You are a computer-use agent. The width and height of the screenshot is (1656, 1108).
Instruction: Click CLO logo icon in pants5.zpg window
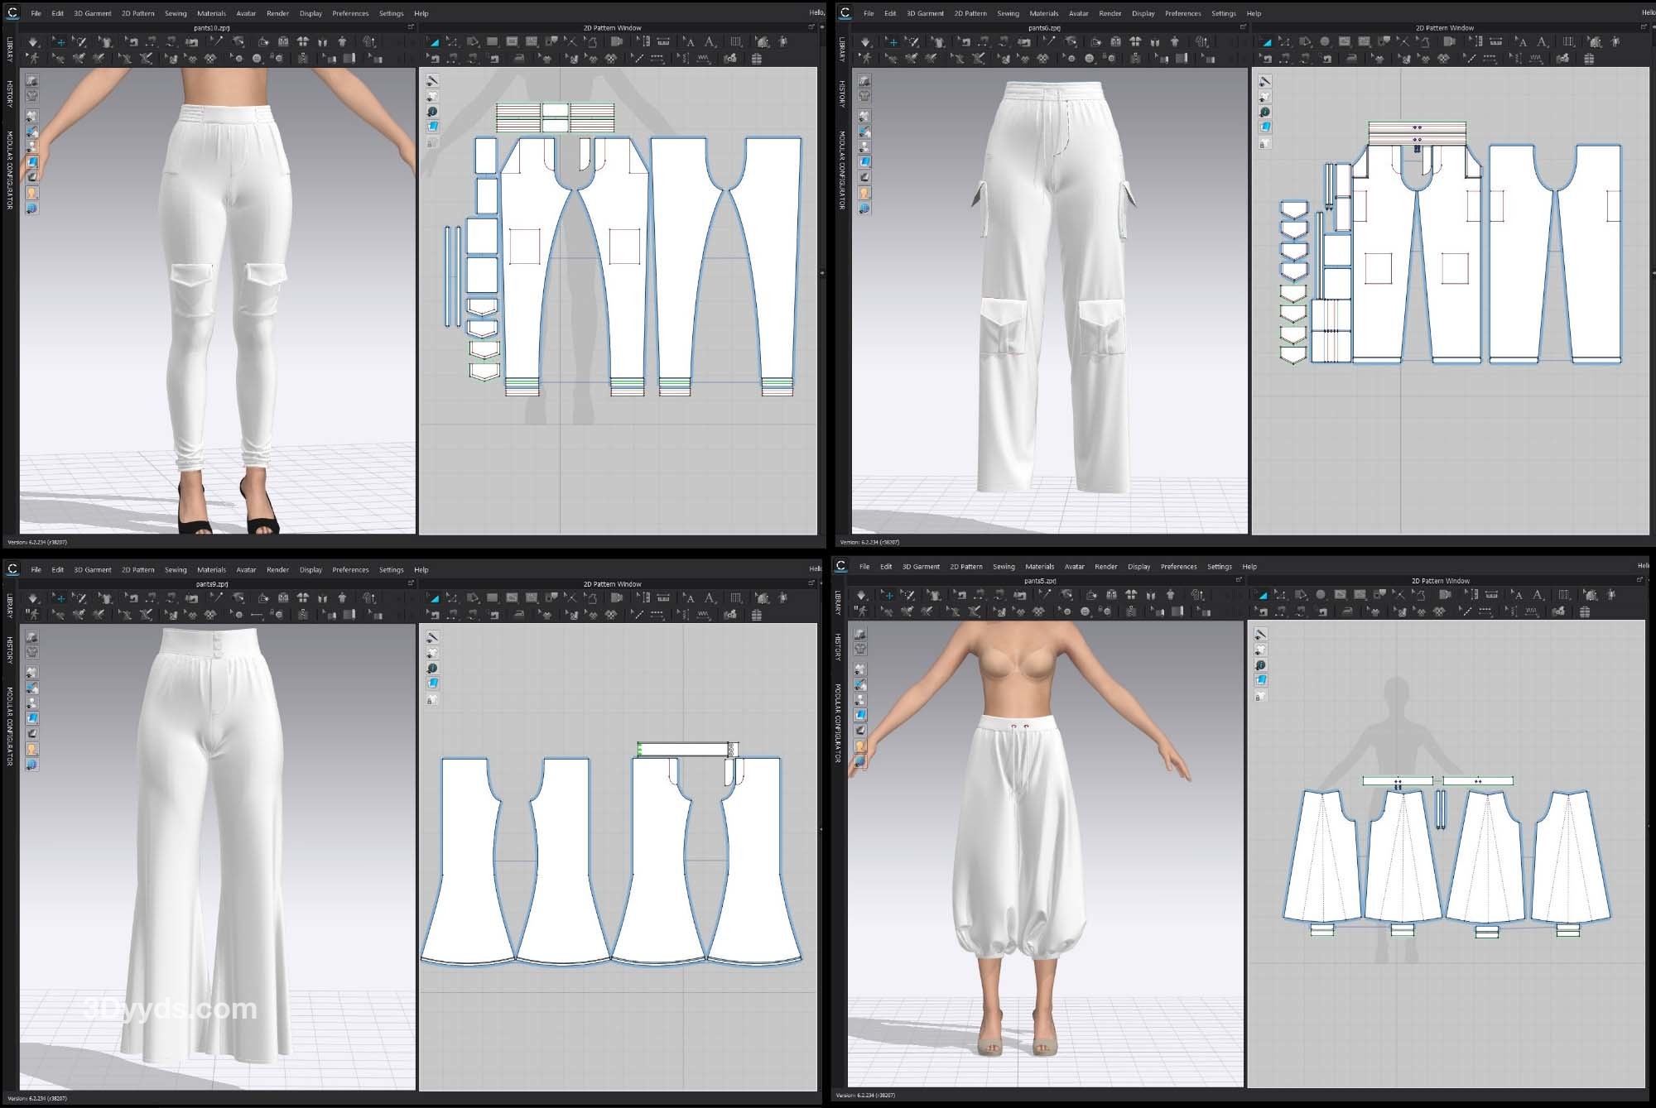click(840, 566)
